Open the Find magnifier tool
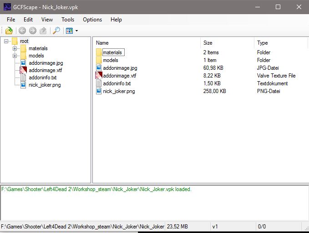Image resolution: width=309 pixels, height=233 pixels. pyautogui.click(x=56, y=31)
